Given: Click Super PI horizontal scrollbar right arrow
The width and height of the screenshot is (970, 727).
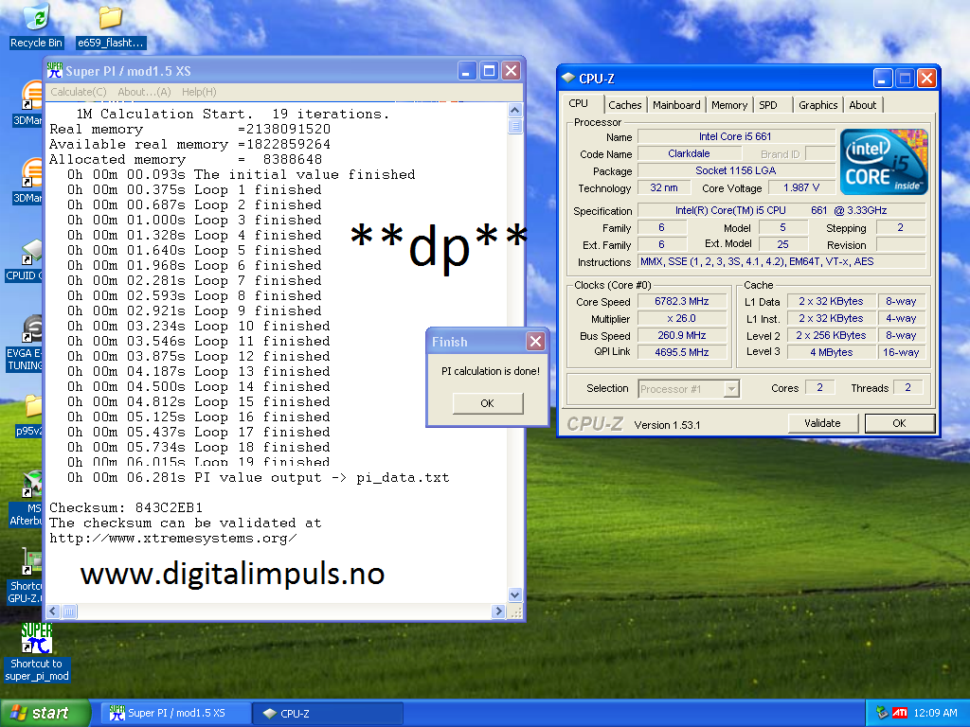Looking at the screenshot, I should point(498,612).
